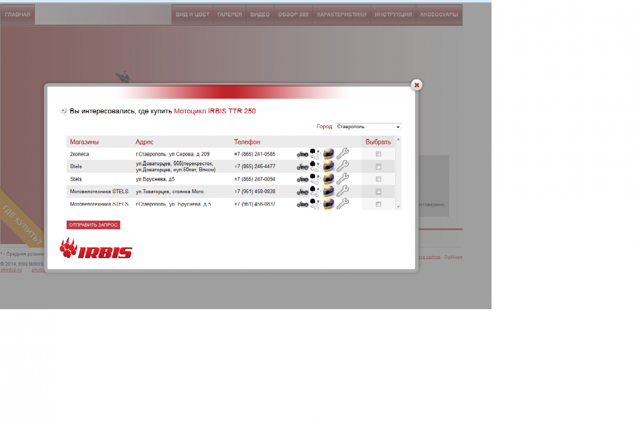The width and height of the screenshot is (636, 422).
Task: Click phone +7 (865) 241-0585
Action: [254, 154]
